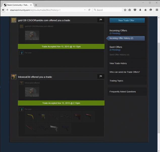Image resolution: width=160 pixels, height=152 pixels.
Task: Click the yellow knife item in your offered items
Action: (x=31, y=117)
